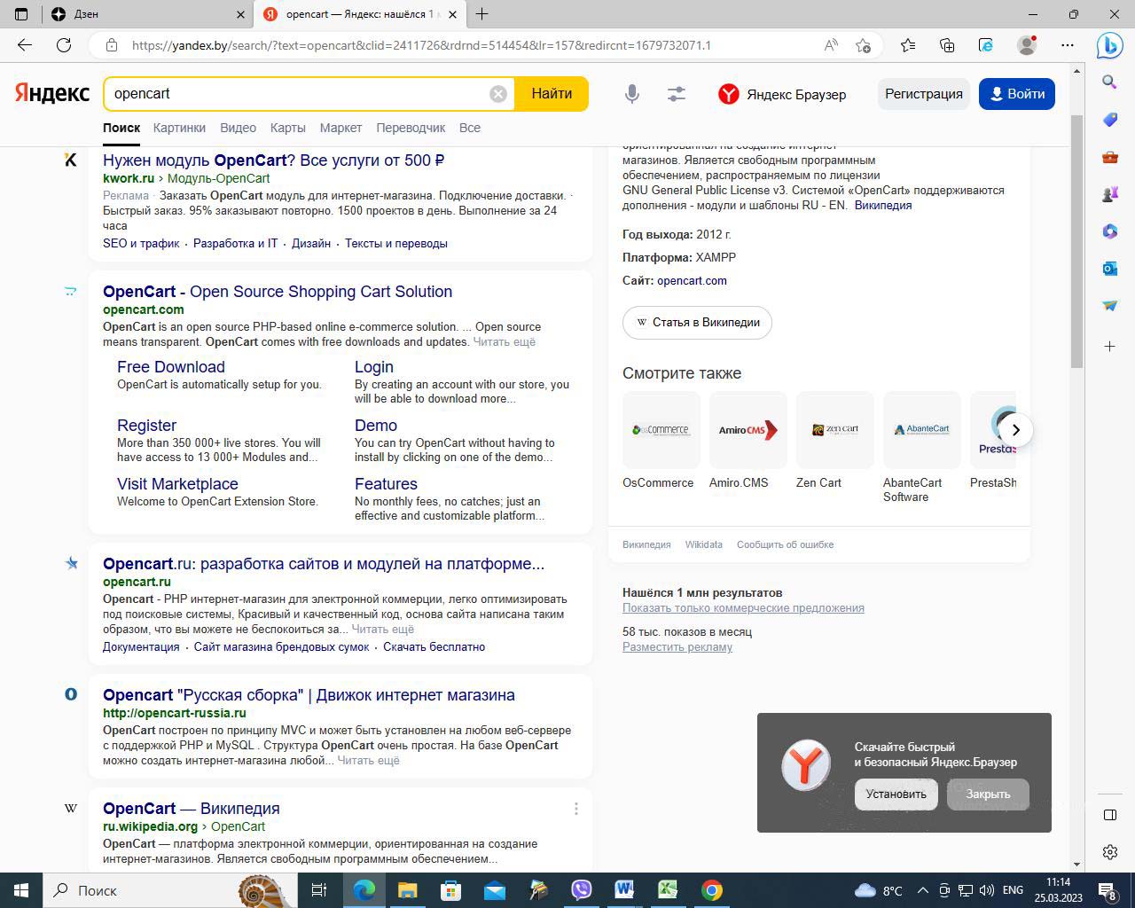Open Collections icon in Edge toolbar
Screen dimensions: 1135x908
point(947,45)
